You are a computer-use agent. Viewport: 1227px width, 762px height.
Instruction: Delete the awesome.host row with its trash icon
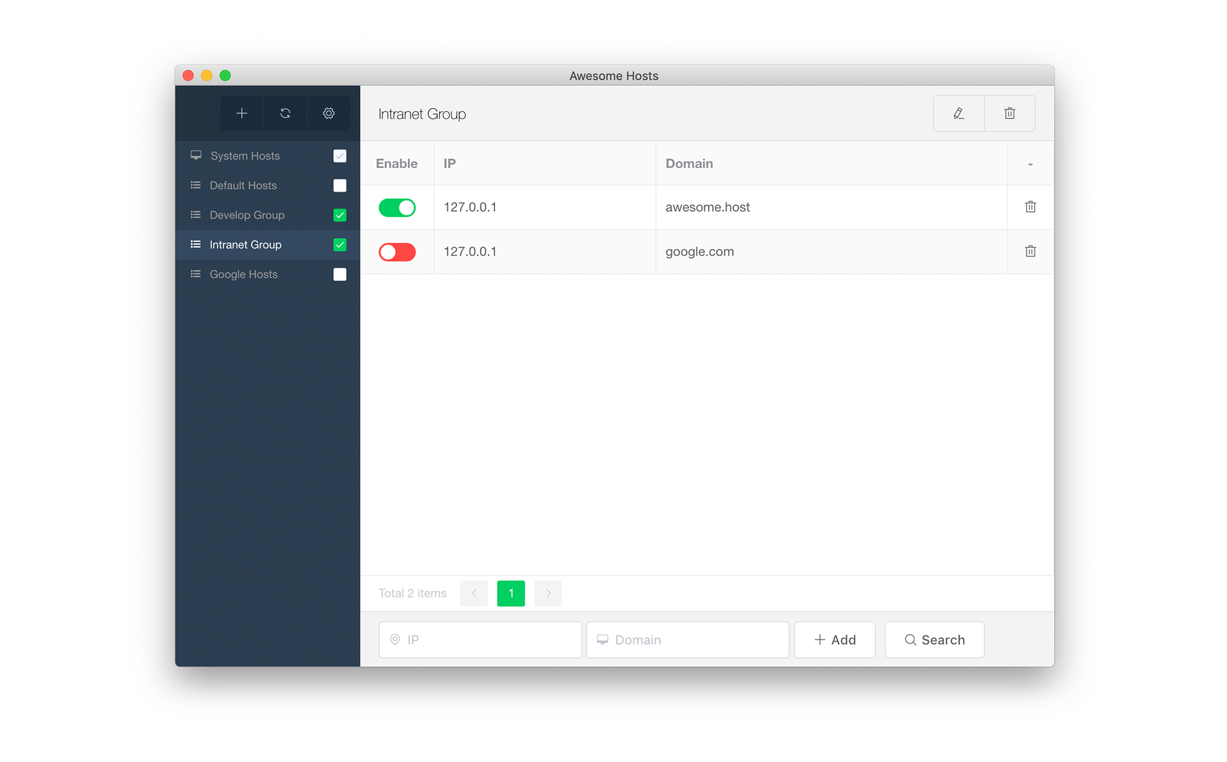coord(1030,207)
